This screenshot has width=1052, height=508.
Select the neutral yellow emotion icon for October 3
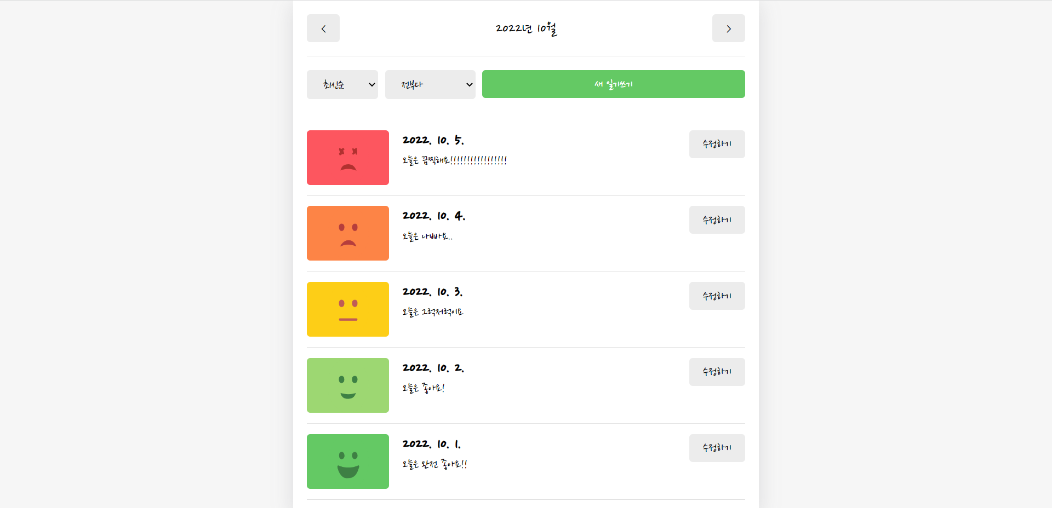pos(347,309)
